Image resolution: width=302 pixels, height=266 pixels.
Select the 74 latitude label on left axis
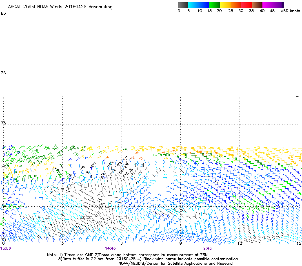[3, 166]
